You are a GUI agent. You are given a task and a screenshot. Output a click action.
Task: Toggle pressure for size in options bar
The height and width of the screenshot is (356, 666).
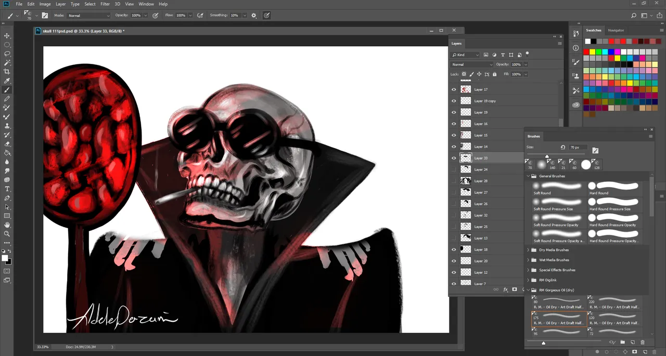[x=266, y=16]
